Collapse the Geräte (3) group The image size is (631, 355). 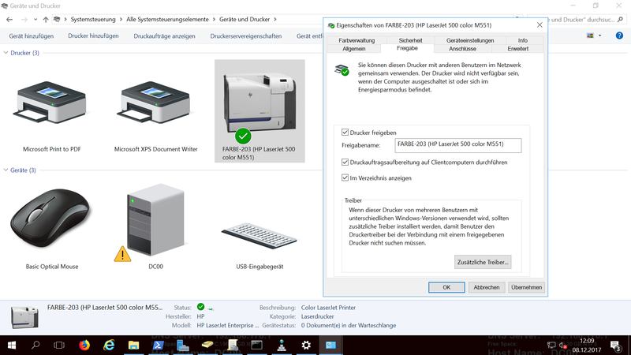[6, 170]
